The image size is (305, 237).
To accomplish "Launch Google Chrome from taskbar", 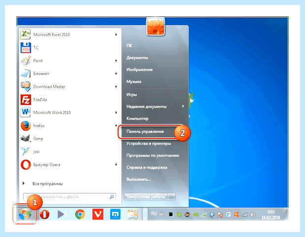I will coord(80,214).
